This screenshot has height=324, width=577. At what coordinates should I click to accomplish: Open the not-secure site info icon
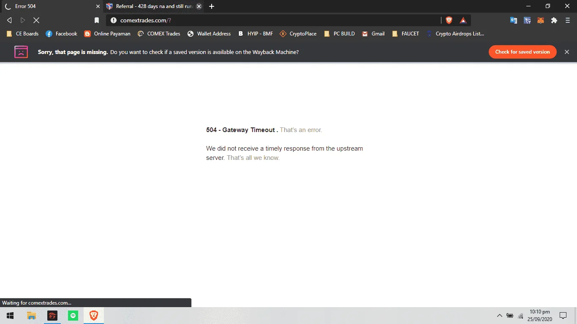113,20
